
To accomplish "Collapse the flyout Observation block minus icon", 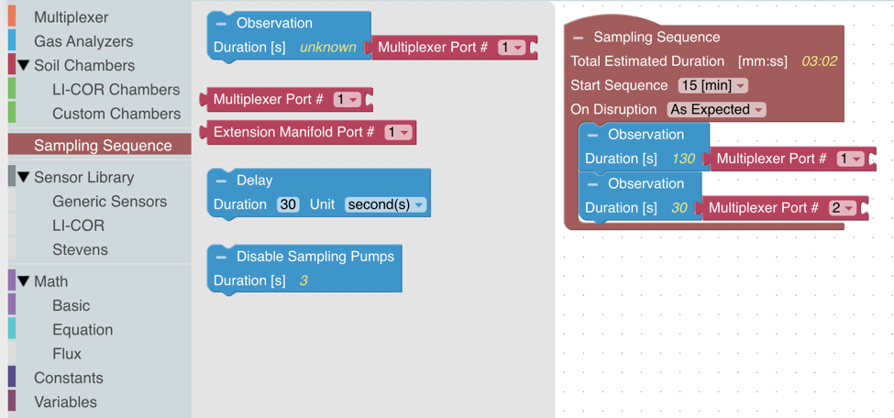I will pyautogui.click(x=222, y=24).
